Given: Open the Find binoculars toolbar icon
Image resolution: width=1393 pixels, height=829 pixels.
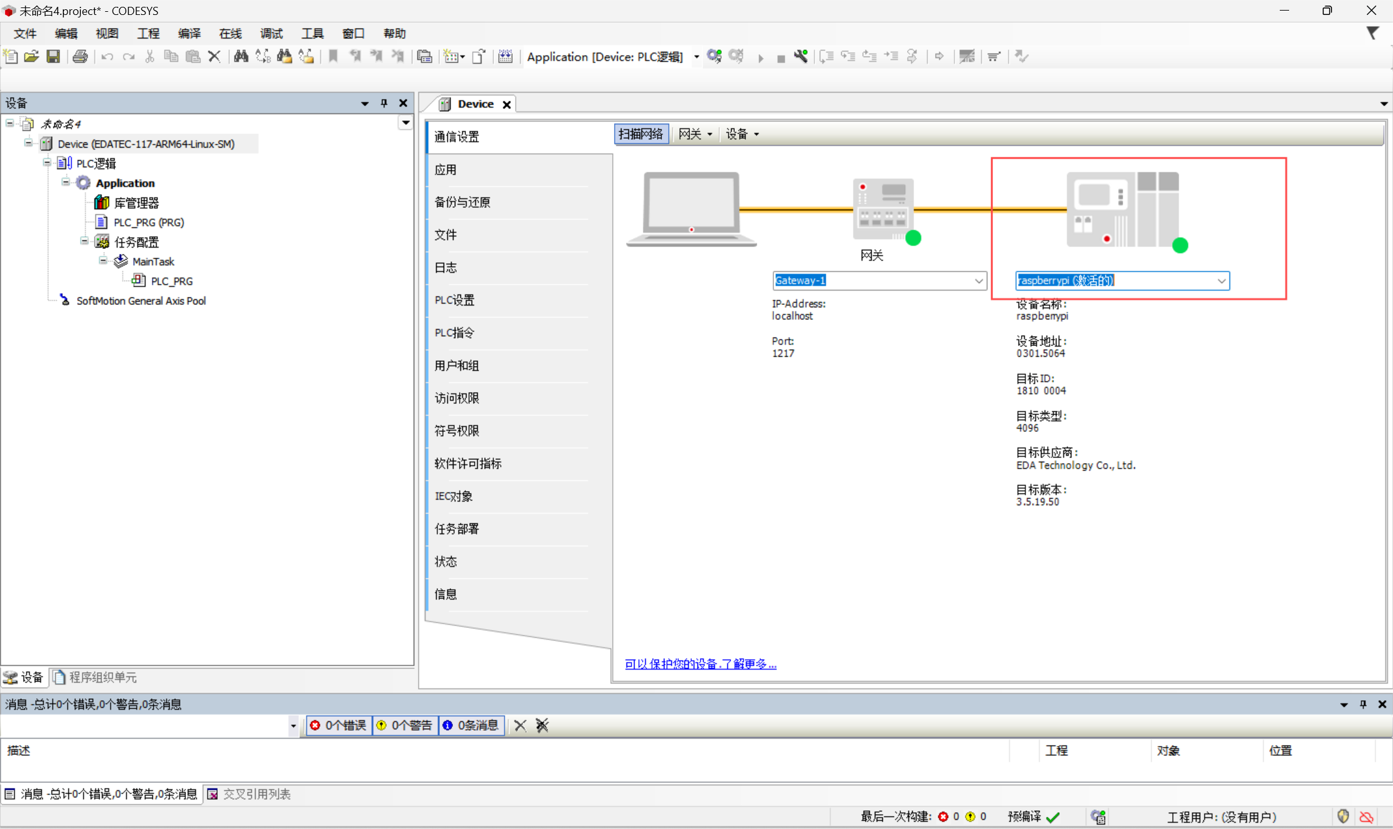Looking at the screenshot, I should pyautogui.click(x=241, y=57).
